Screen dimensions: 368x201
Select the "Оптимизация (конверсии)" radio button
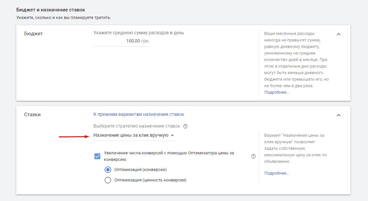click(108, 169)
